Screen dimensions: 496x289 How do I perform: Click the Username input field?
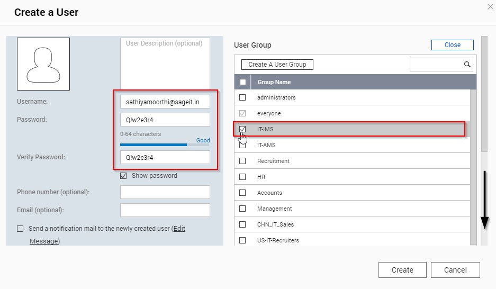(165, 102)
